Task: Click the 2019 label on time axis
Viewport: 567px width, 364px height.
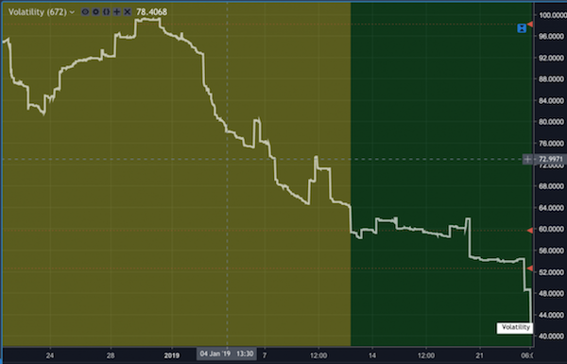Action: click(x=171, y=355)
